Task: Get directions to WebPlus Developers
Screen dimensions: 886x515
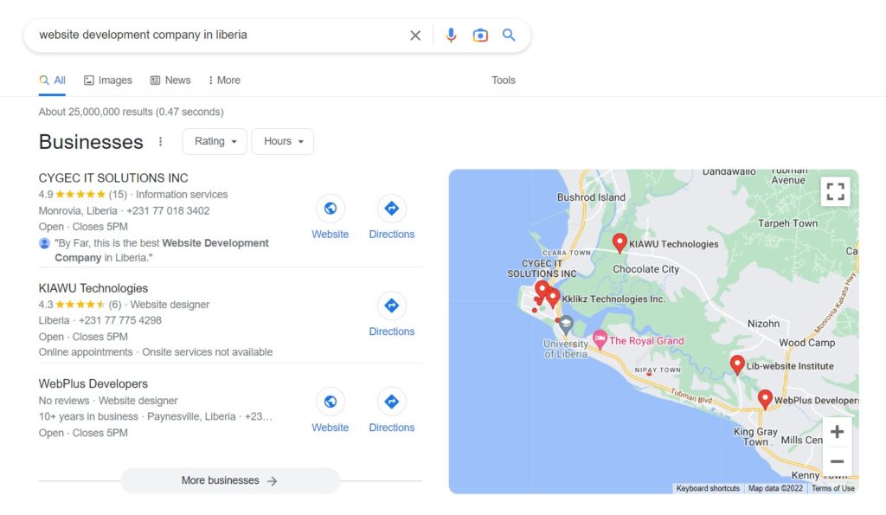Action: point(392,402)
